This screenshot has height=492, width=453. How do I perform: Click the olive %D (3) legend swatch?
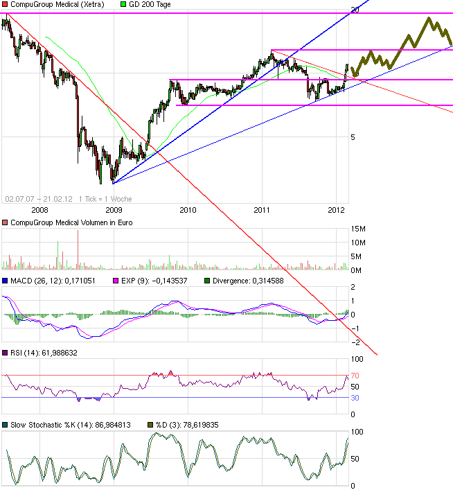150,425
